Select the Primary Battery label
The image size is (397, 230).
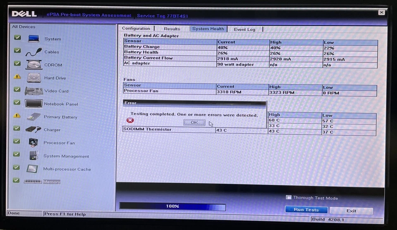point(60,117)
